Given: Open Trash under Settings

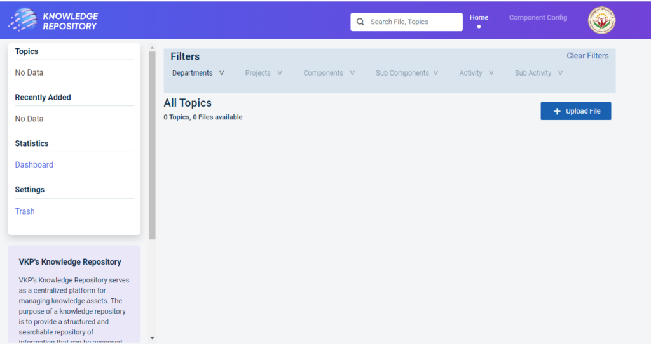Looking at the screenshot, I should 25,211.
